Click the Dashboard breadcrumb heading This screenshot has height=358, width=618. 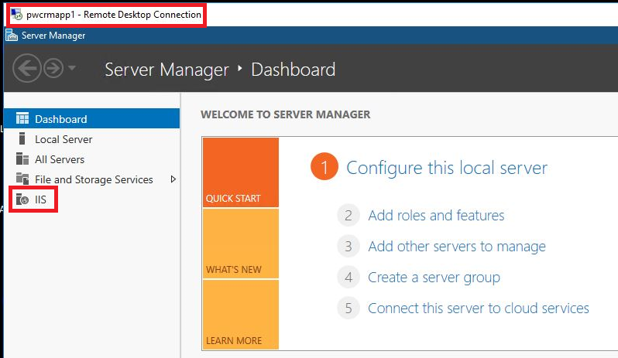point(294,70)
